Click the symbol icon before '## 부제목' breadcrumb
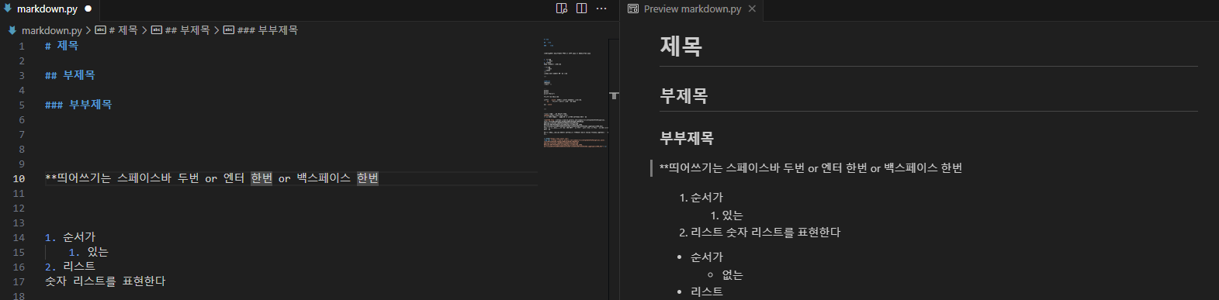Viewport: 1219px width, 300px height. [156, 30]
